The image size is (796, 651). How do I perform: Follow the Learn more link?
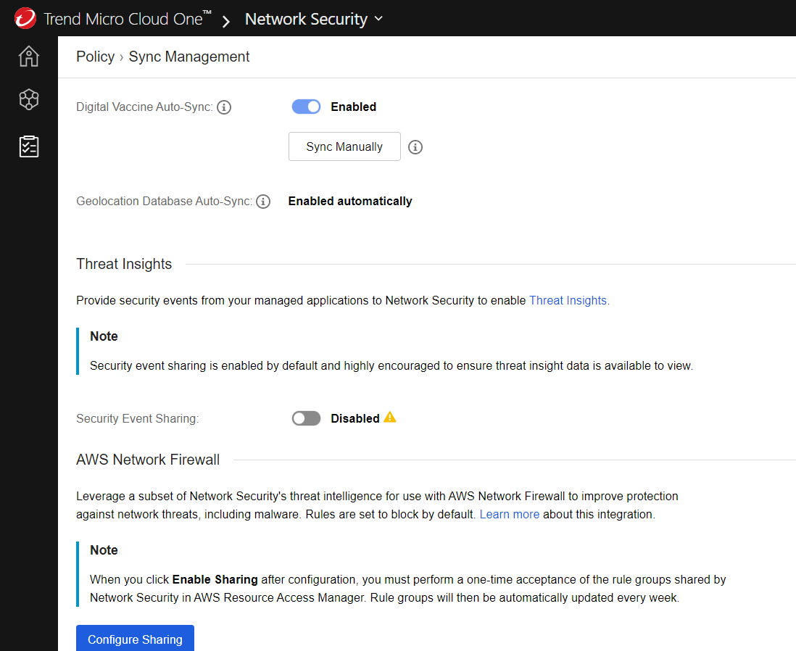click(509, 515)
